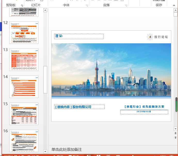This screenshot has height=156, width=178.
Task: Open the 字体 group dialog launcher
Action: tap(87, 5)
